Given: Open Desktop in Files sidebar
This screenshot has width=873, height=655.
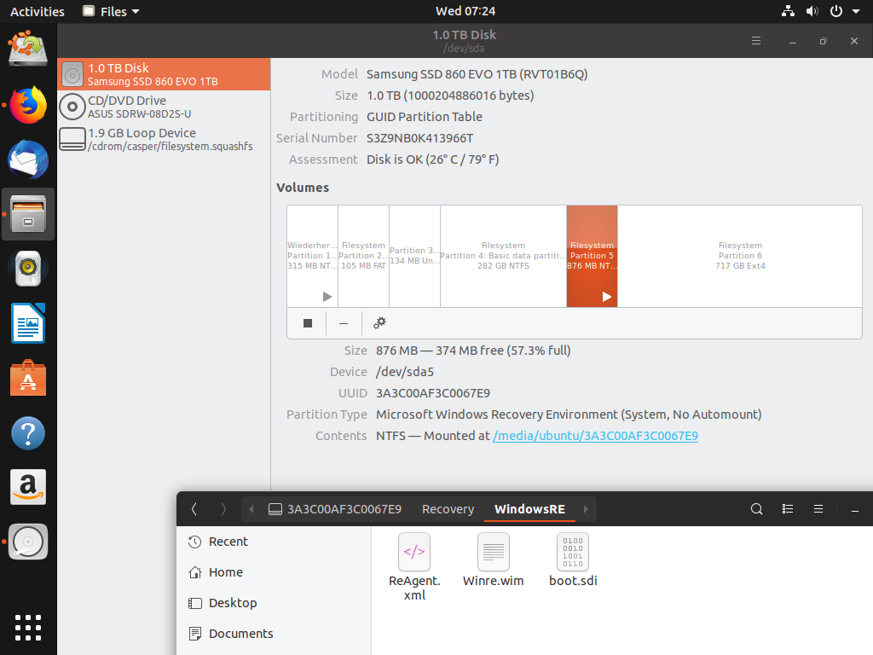Looking at the screenshot, I should tap(274, 603).
